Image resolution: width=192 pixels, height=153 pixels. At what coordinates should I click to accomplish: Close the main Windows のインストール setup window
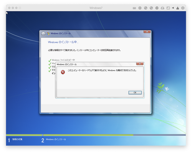tap(147, 32)
